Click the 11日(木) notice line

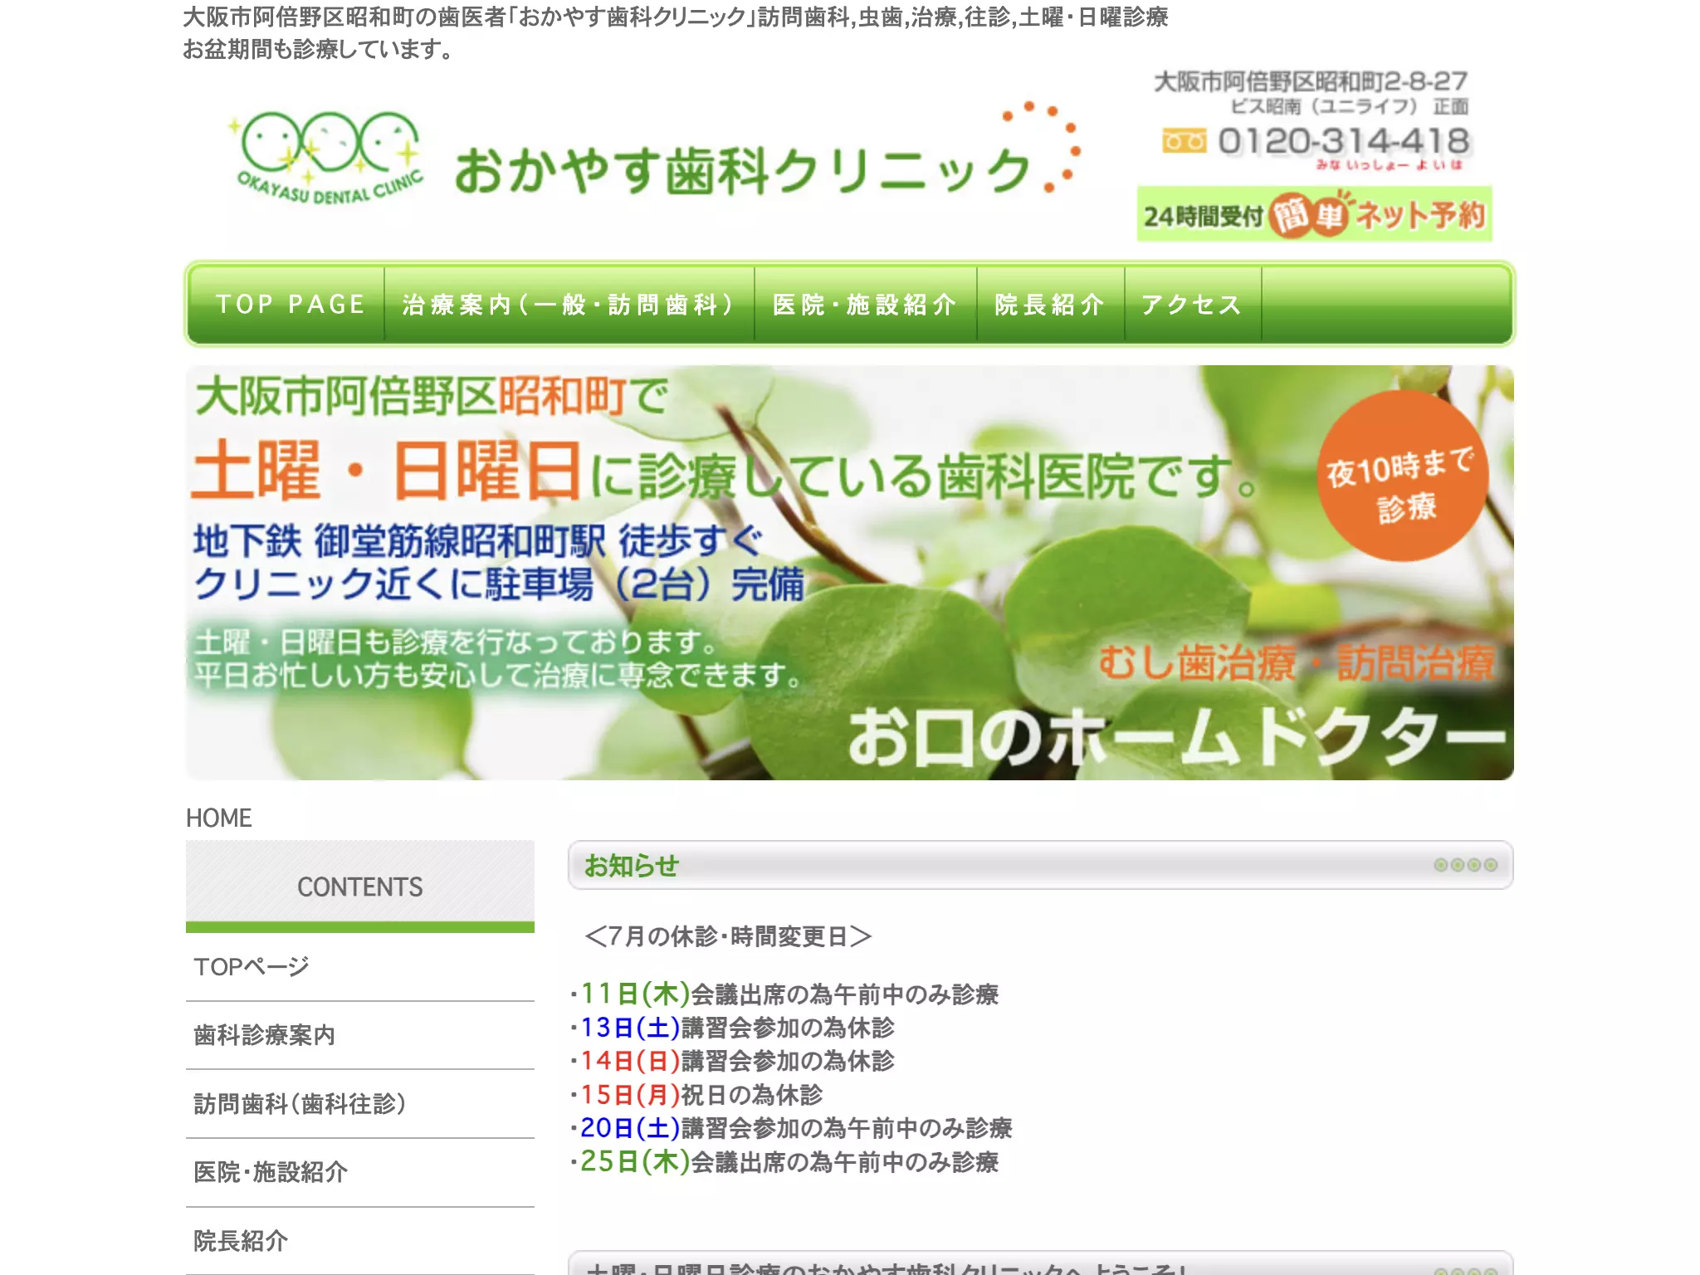[784, 994]
